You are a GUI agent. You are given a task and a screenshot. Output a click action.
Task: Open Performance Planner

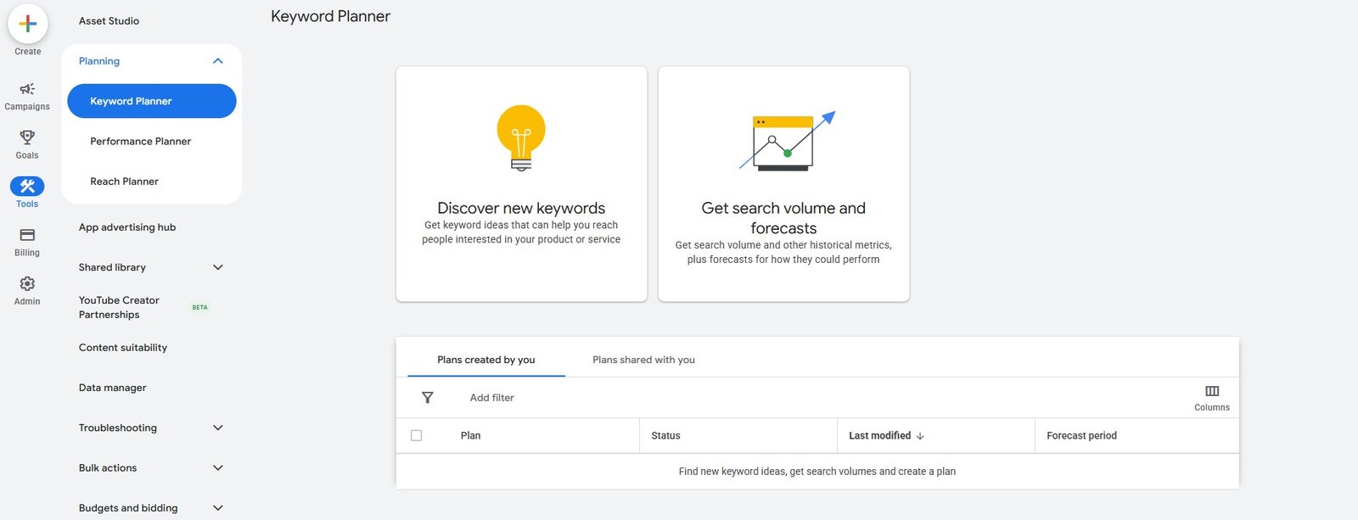[141, 142]
